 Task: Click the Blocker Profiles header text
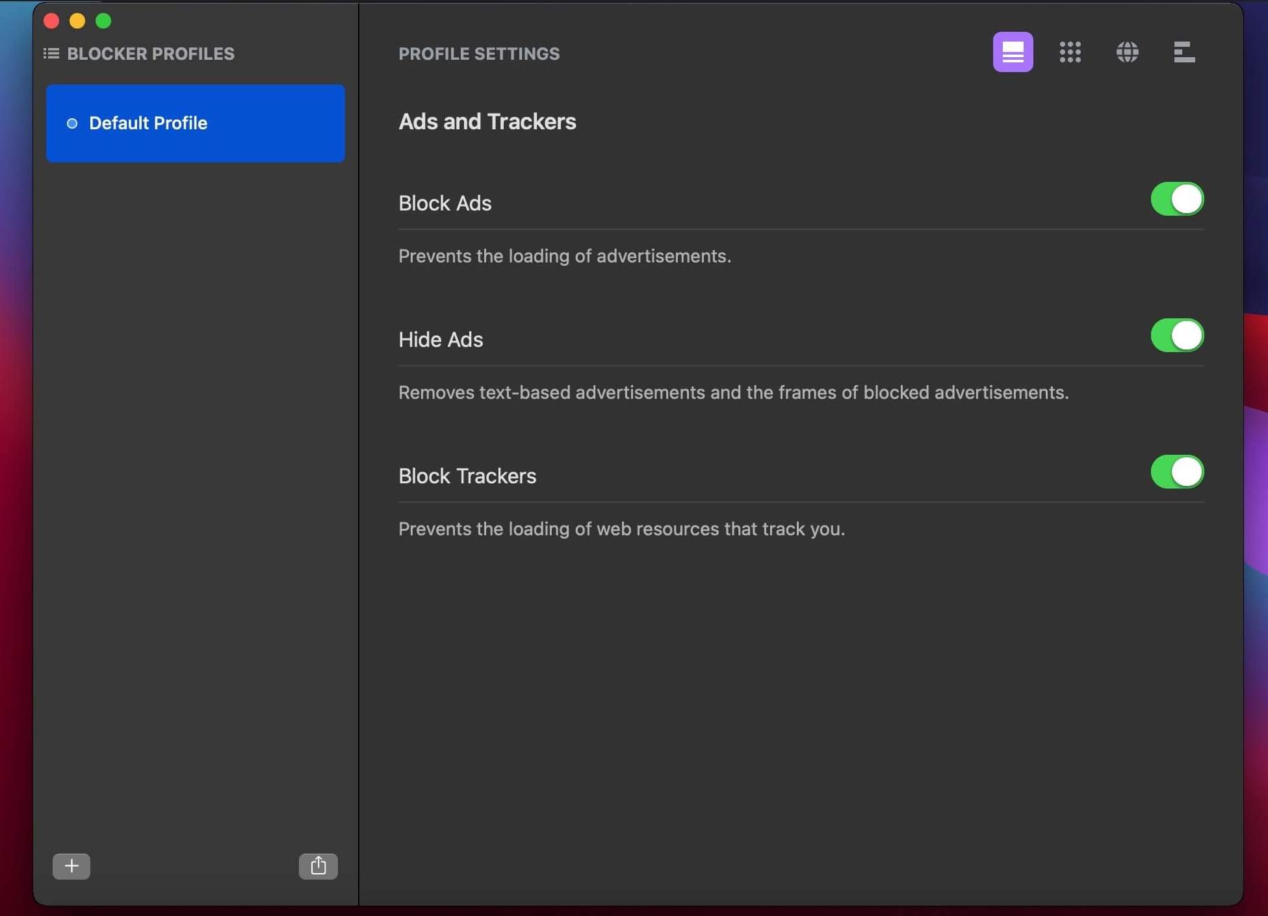tap(151, 54)
